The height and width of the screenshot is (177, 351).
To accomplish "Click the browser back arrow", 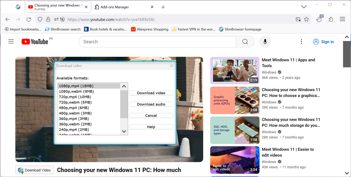I will (8, 19).
